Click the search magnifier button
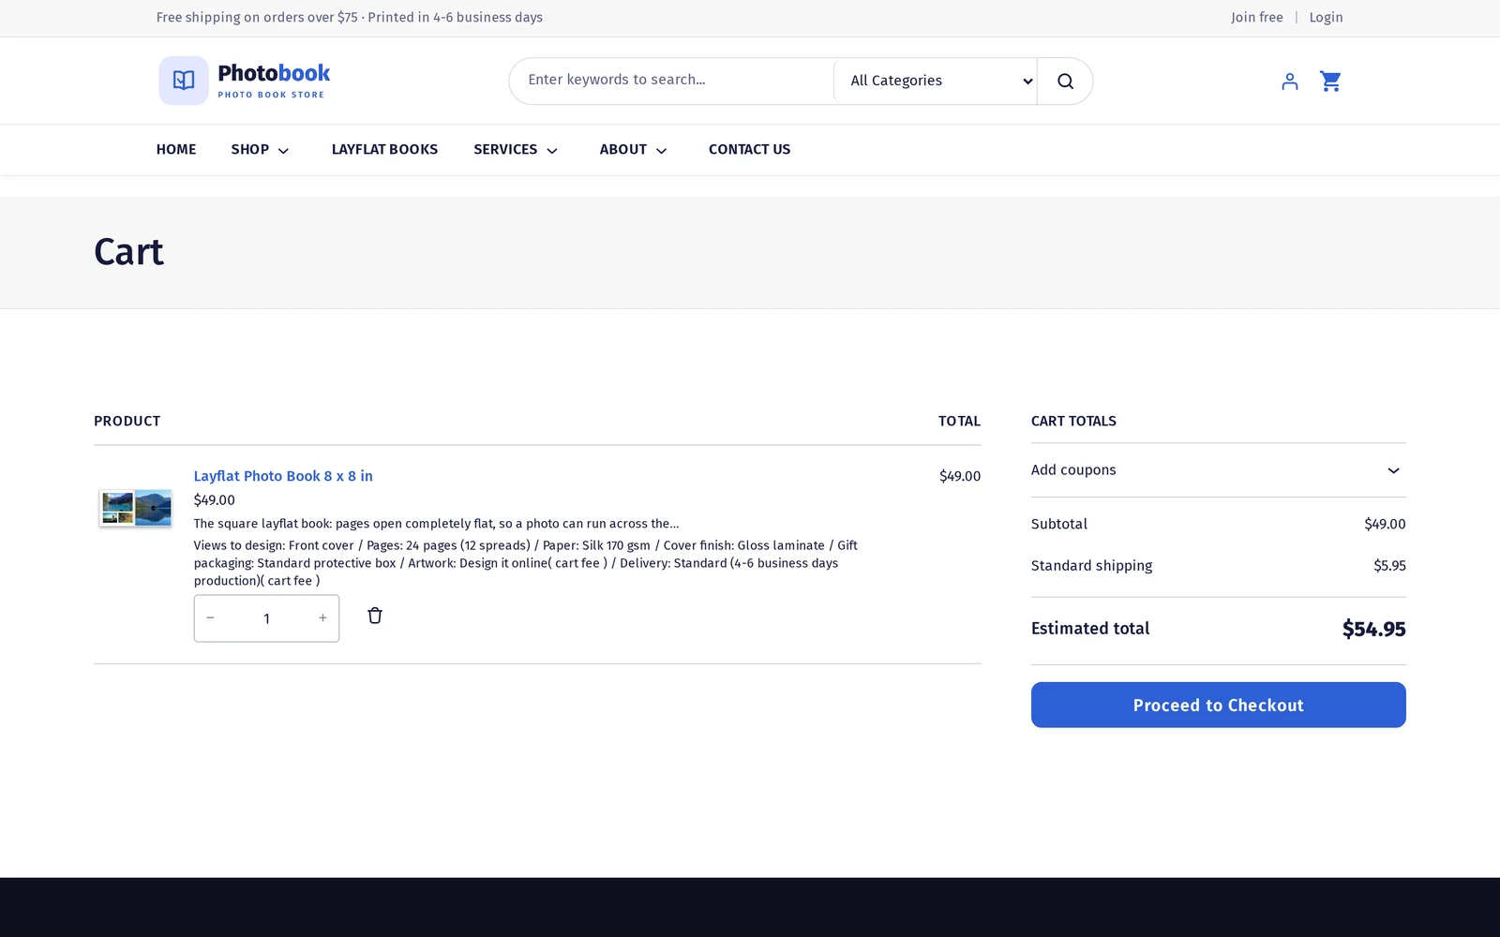 (1065, 81)
